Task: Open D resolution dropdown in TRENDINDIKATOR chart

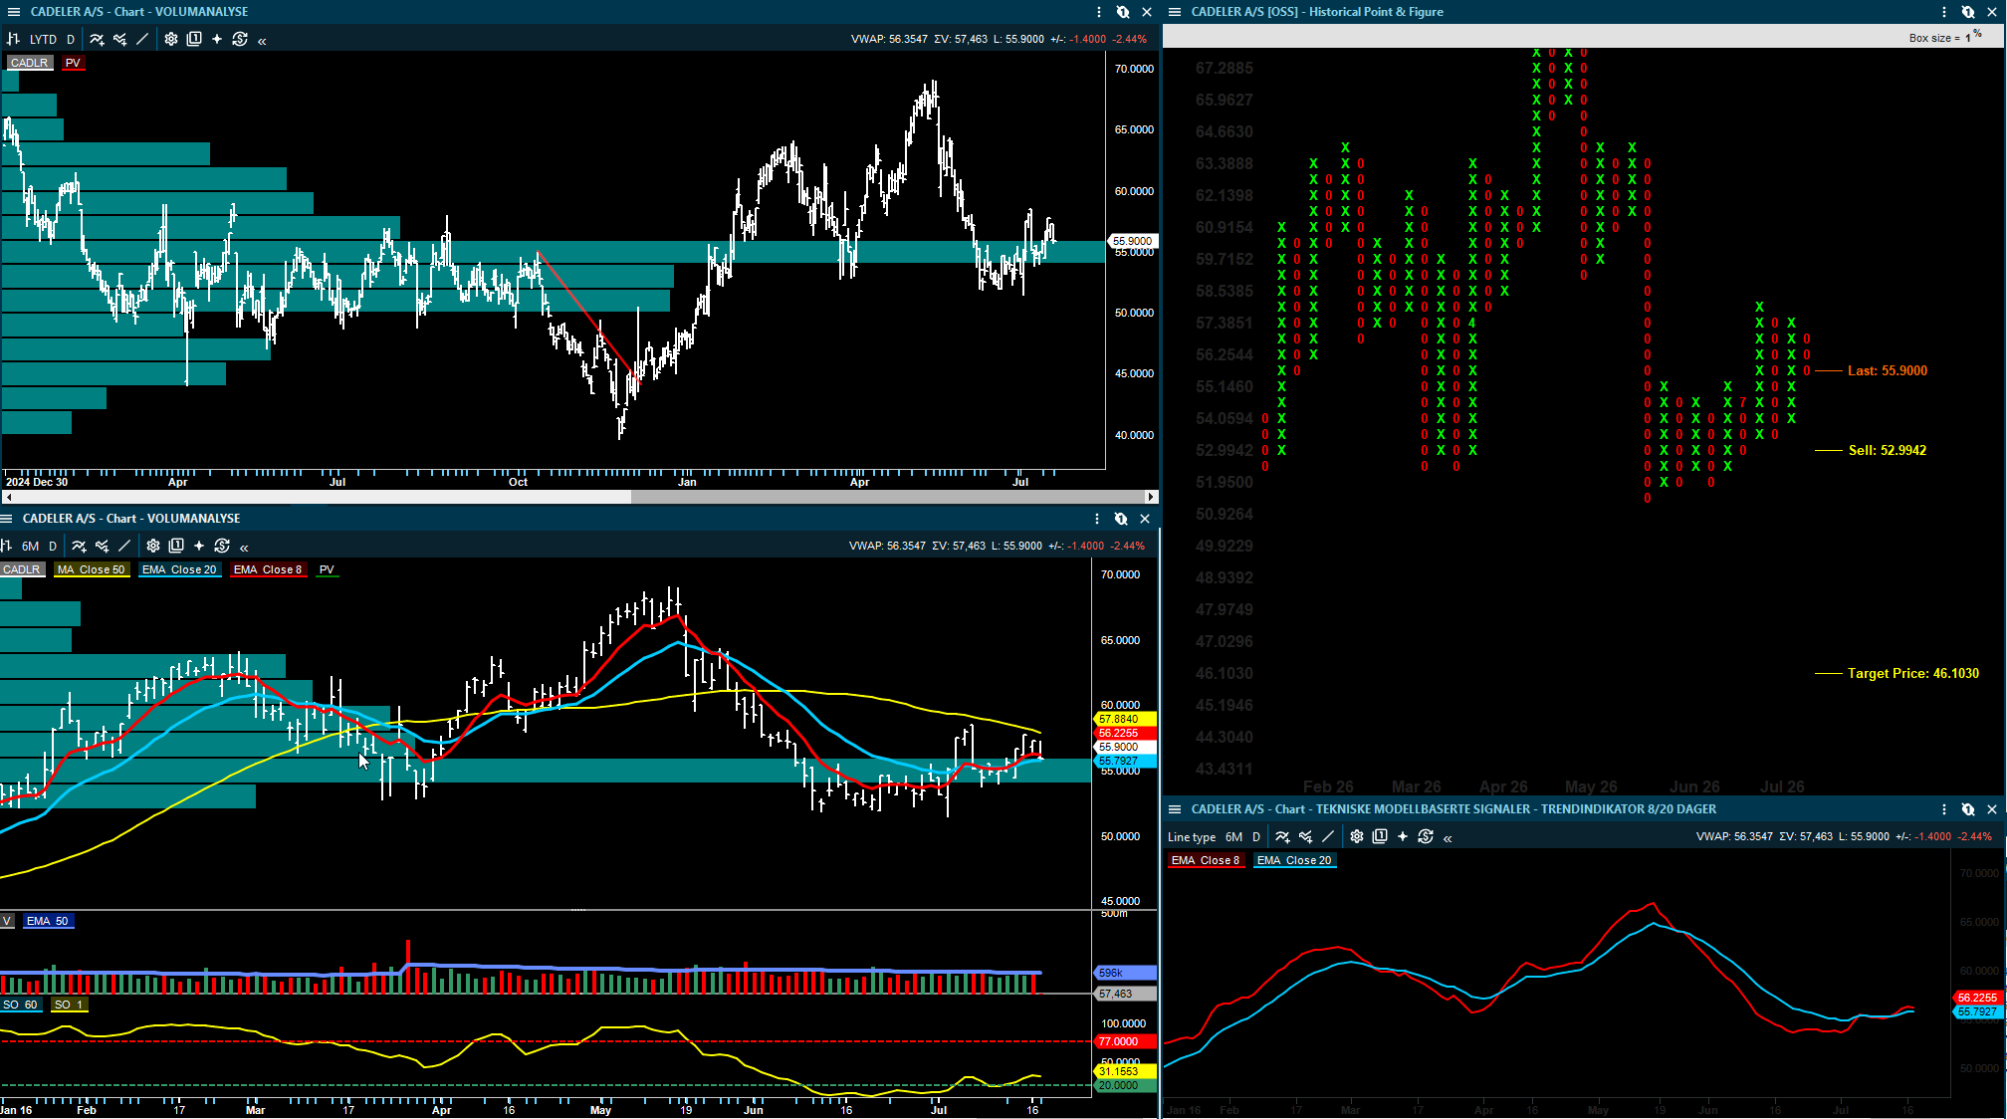Action: pyautogui.click(x=1256, y=837)
